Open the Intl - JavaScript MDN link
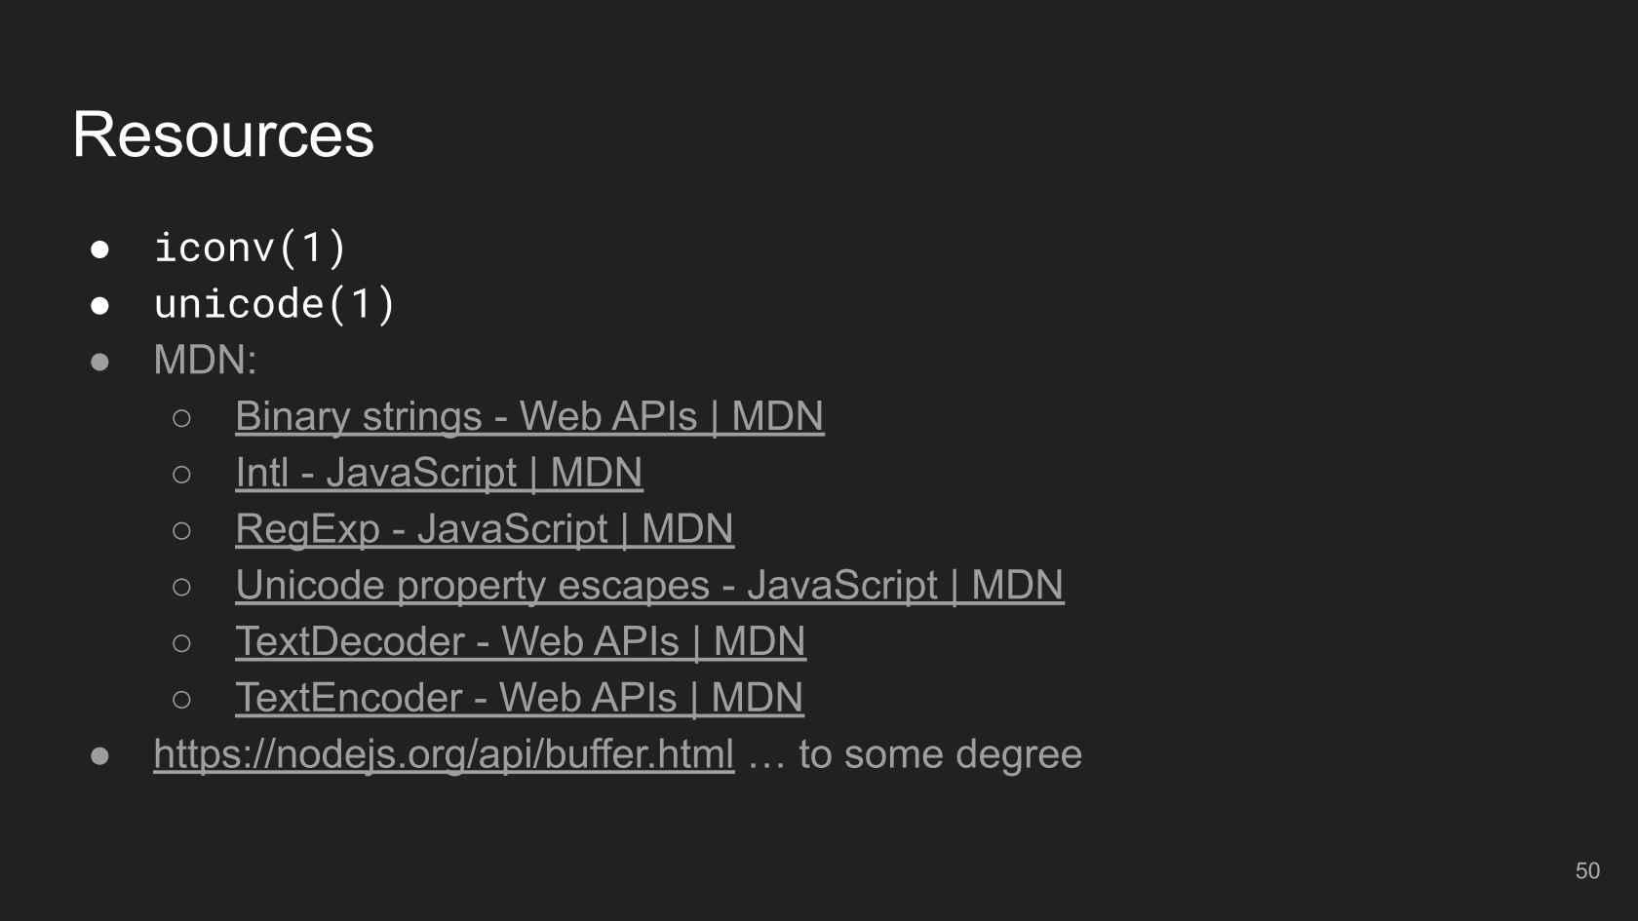Image resolution: width=1638 pixels, height=921 pixels. 439,474
